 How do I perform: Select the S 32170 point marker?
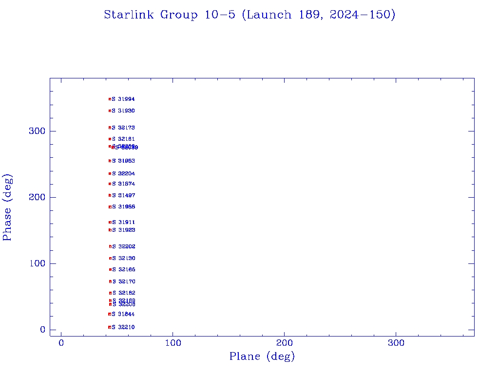coord(110,281)
